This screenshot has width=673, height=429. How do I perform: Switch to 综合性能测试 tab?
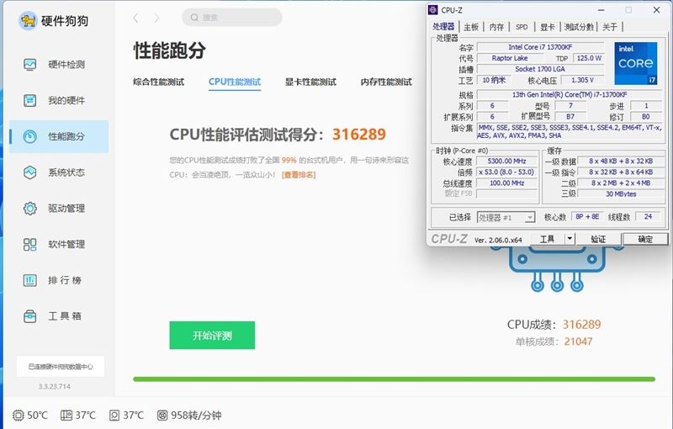[x=158, y=82]
